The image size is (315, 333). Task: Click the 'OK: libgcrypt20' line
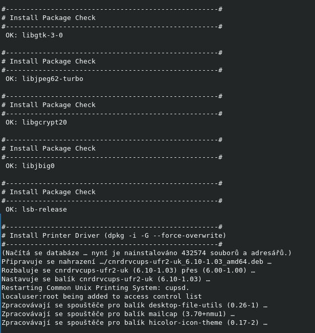click(36, 122)
